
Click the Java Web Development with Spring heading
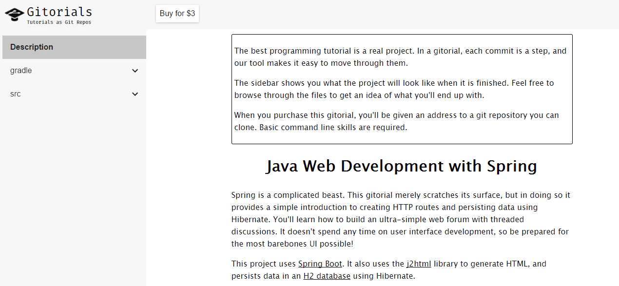click(402, 166)
